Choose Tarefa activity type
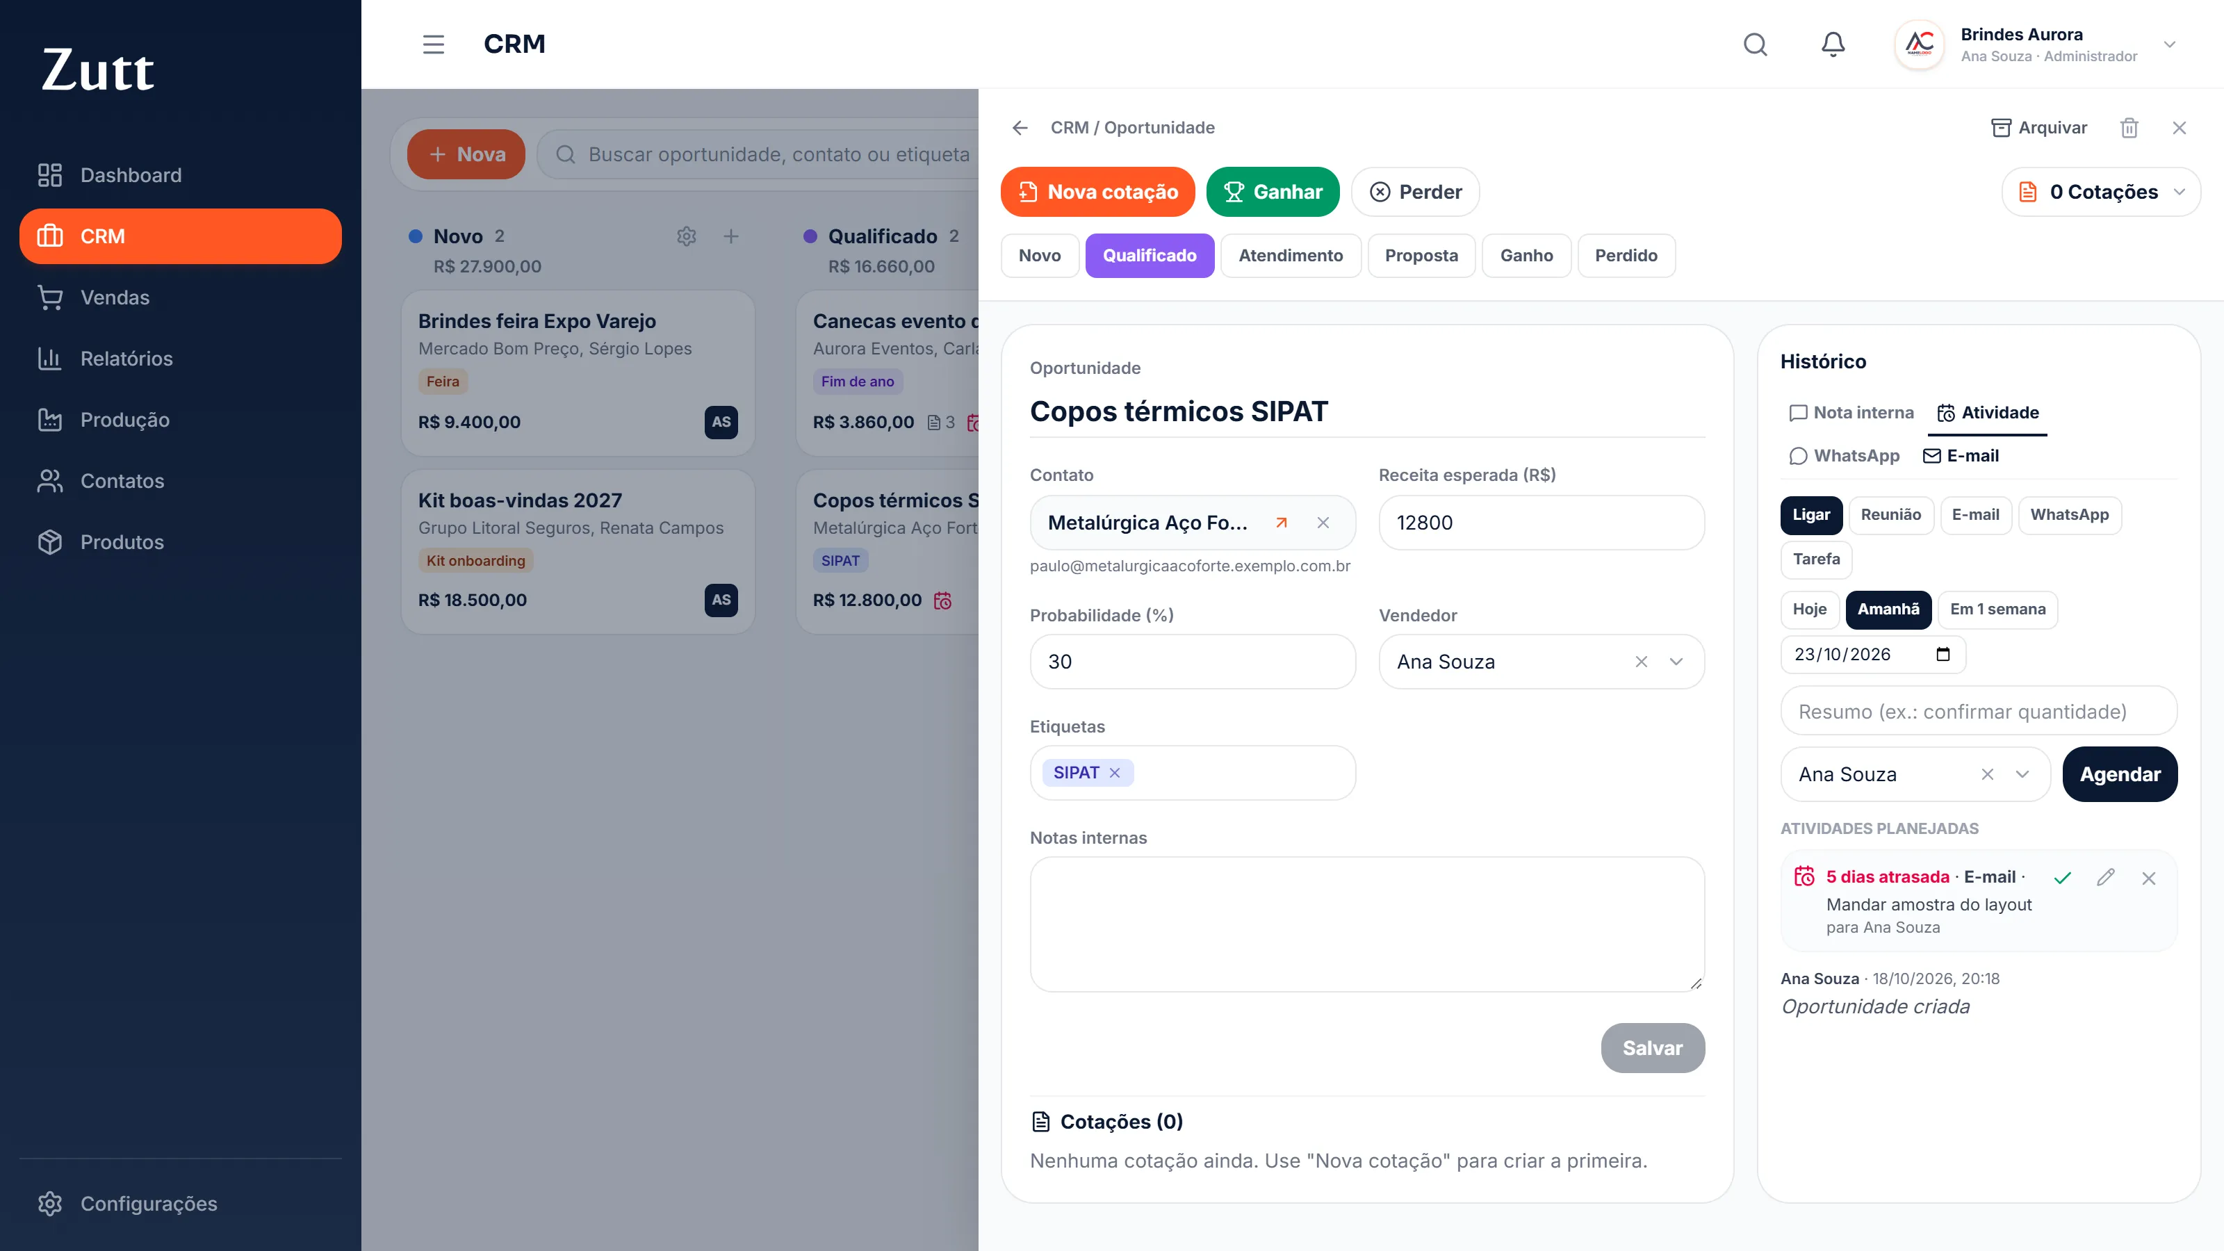The width and height of the screenshot is (2224, 1251). coord(1817,559)
